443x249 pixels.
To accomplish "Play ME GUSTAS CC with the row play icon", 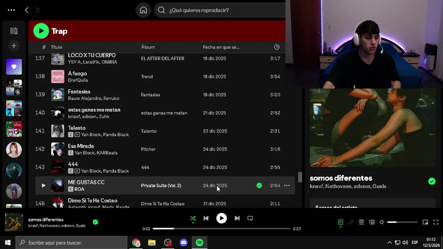I will pyautogui.click(x=43, y=185).
